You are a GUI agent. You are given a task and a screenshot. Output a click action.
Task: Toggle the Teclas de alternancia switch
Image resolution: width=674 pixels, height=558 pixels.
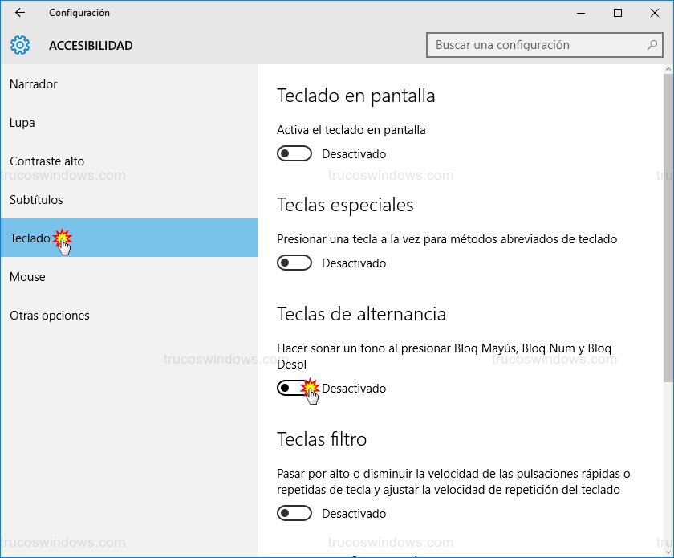pos(294,388)
